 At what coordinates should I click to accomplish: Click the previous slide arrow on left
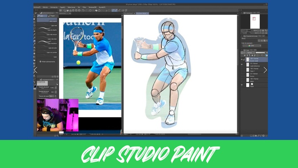point(36,70)
